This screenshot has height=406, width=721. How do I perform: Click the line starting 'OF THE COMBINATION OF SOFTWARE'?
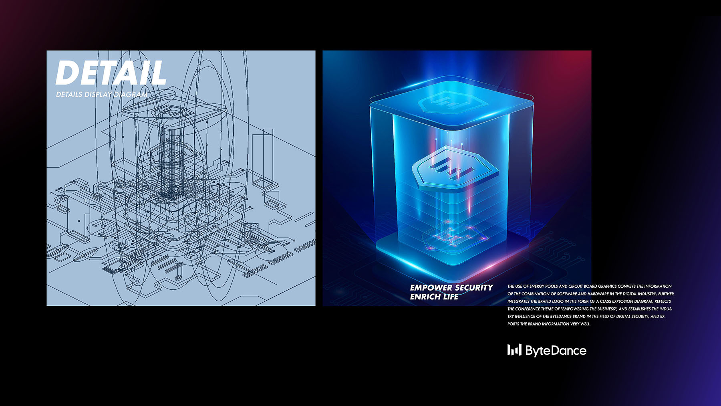point(591,294)
